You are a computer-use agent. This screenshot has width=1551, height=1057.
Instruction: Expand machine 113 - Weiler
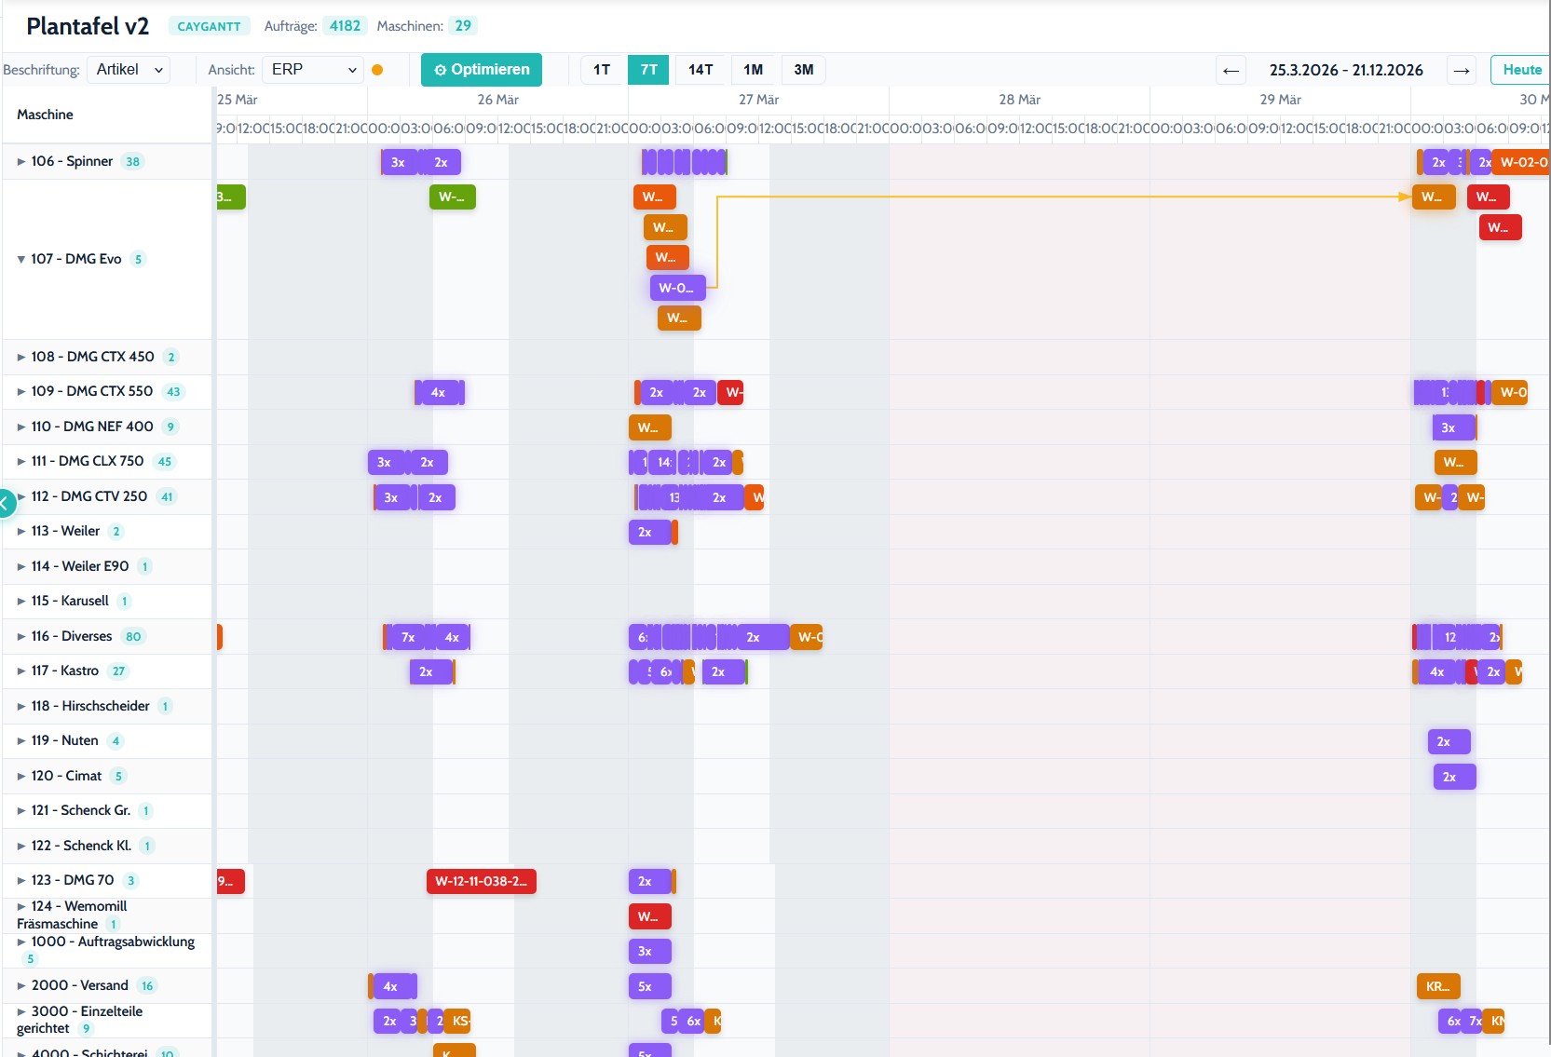[21, 531]
